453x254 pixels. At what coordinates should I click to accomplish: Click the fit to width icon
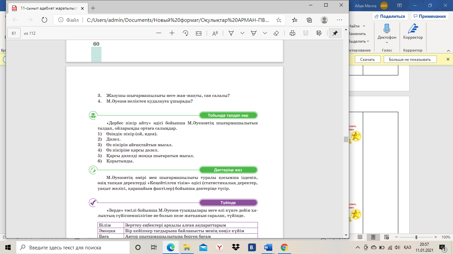pos(199,33)
